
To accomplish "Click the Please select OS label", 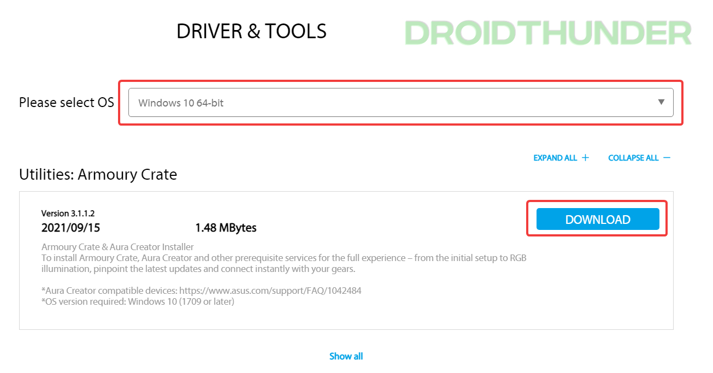I will coord(67,103).
